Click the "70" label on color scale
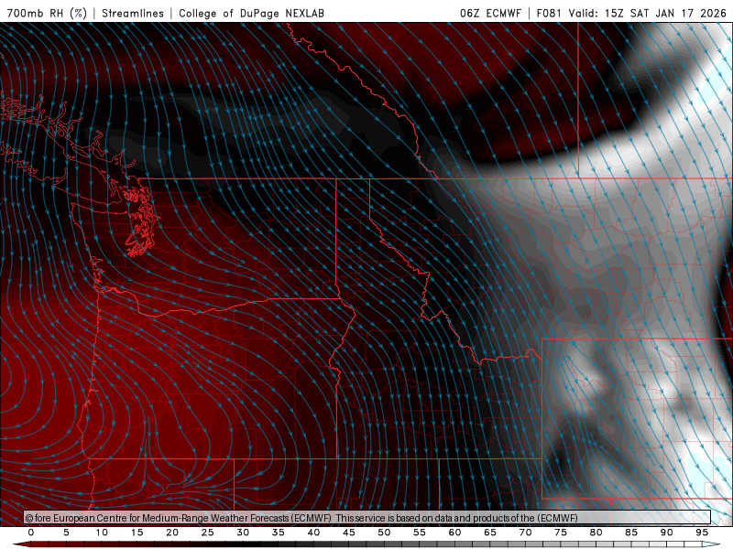The image size is (733, 549). (x=525, y=533)
